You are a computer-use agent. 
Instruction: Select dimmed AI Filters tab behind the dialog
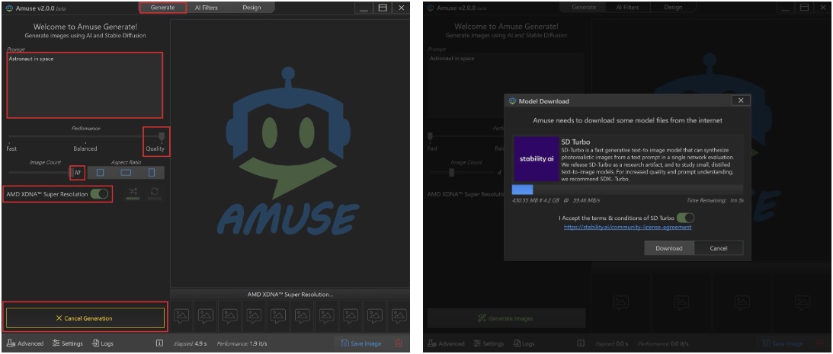[627, 8]
